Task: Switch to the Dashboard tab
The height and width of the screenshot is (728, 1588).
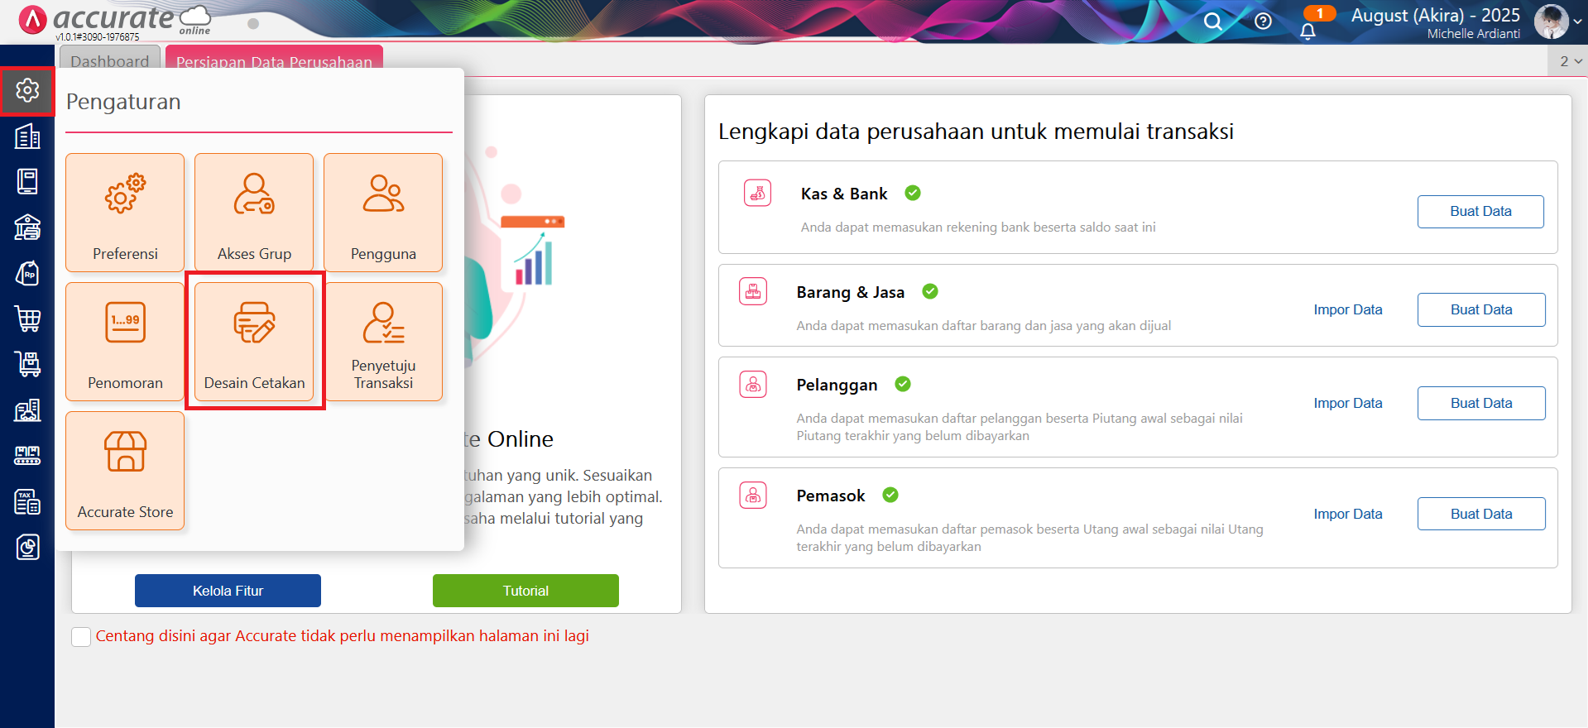Action: pos(109,60)
